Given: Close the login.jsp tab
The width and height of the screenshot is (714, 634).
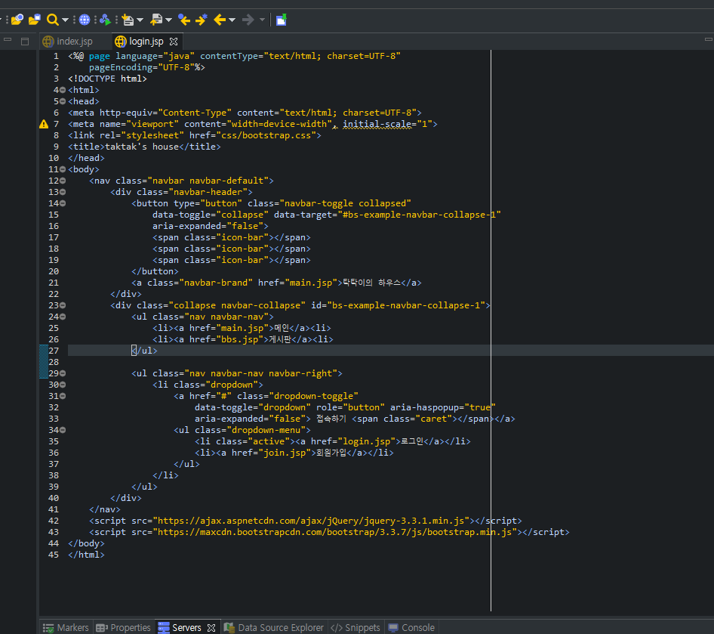Looking at the screenshot, I should [174, 42].
